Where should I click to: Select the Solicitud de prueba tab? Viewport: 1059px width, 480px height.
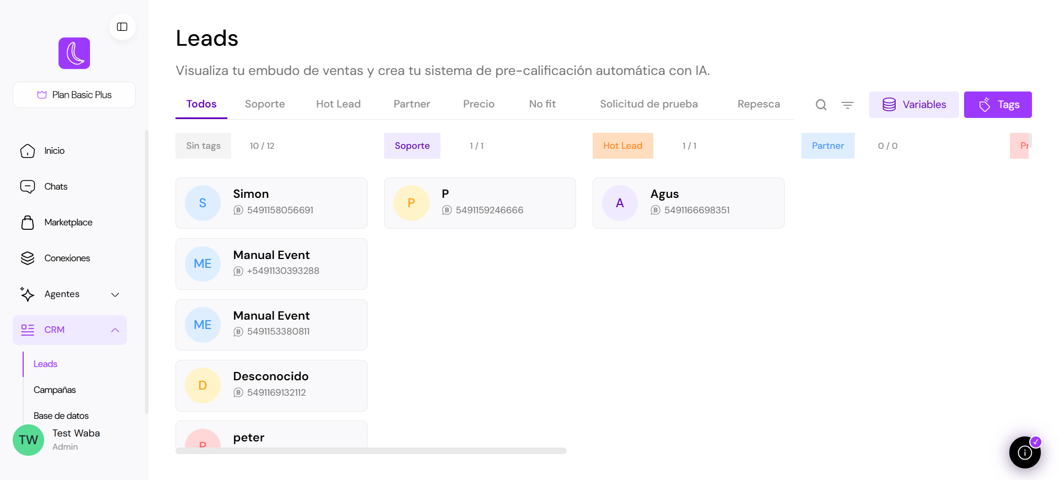pos(648,104)
